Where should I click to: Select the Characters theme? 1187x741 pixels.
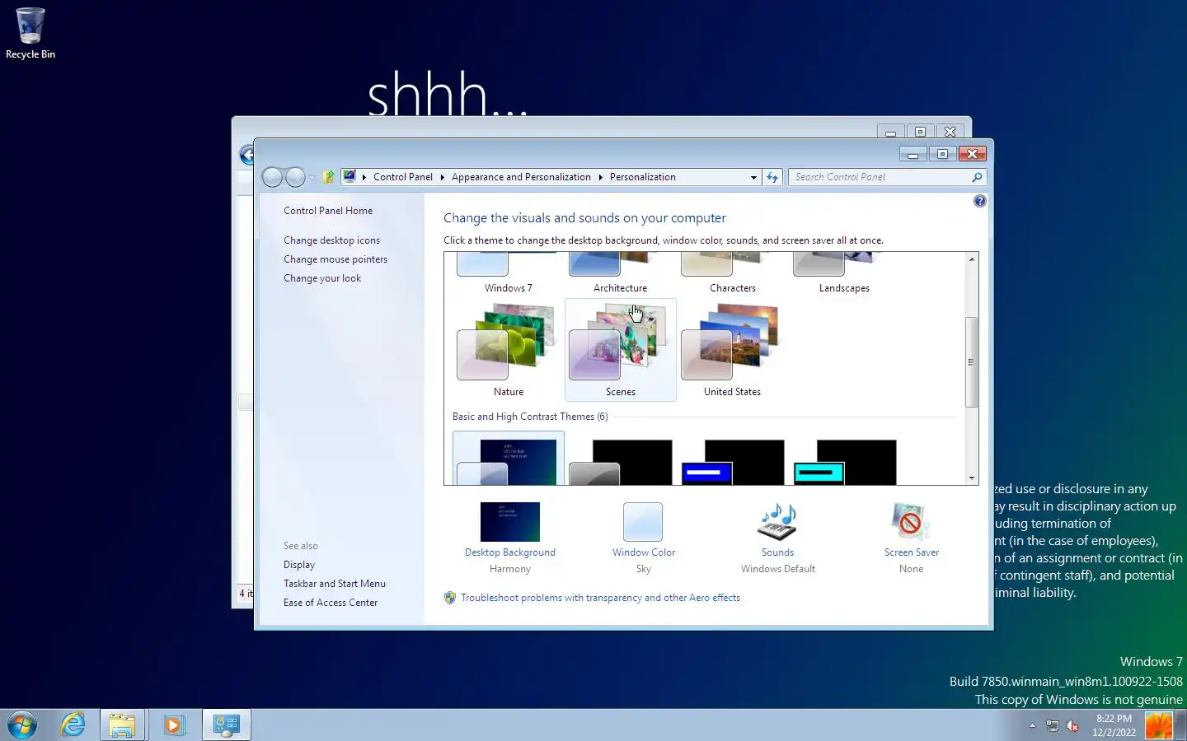(732, 274)
